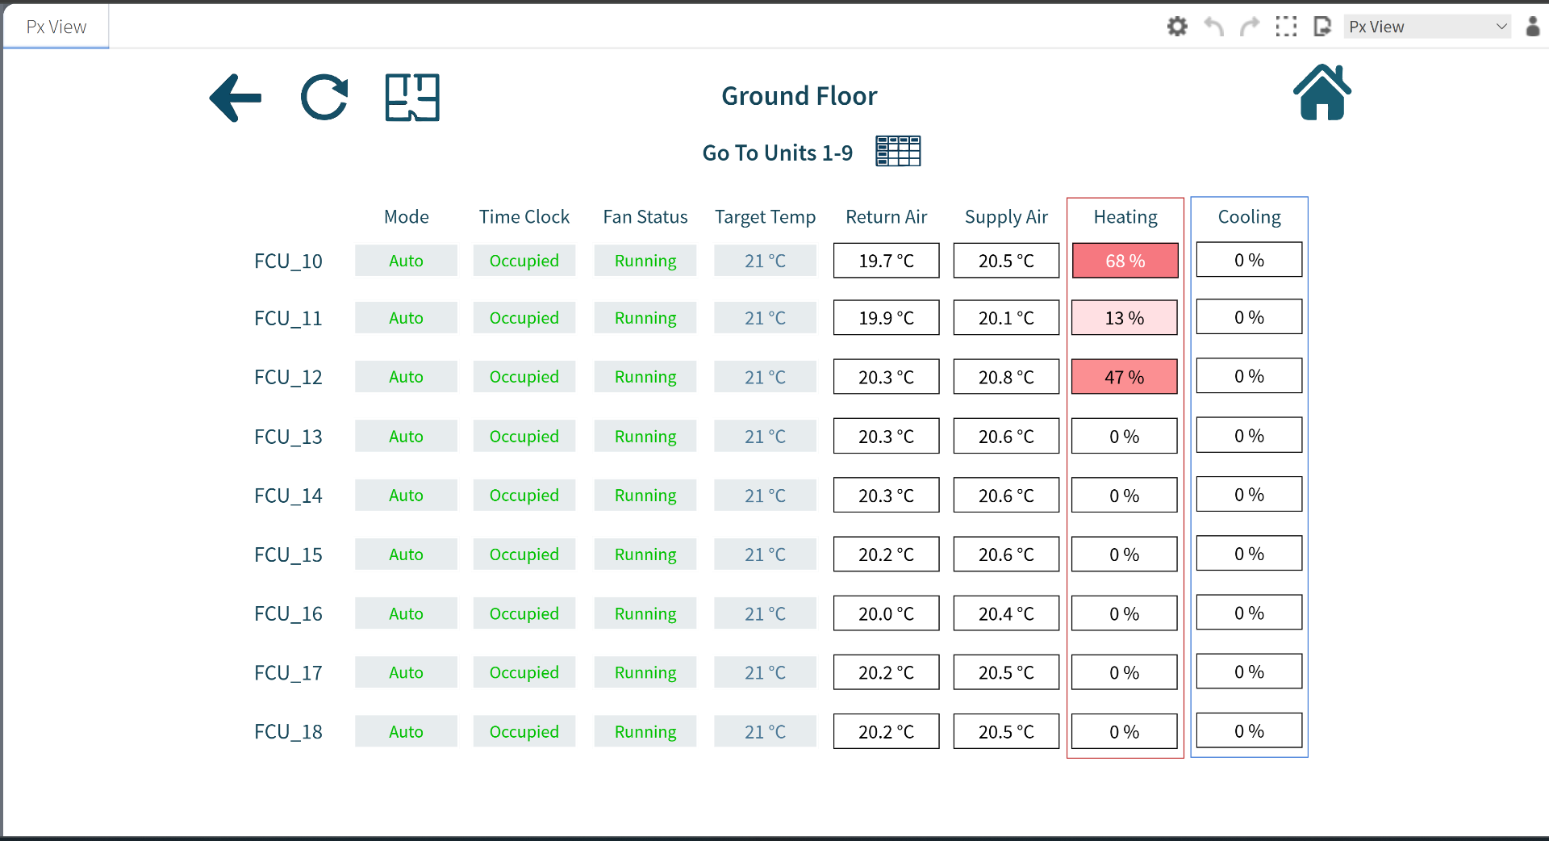Click the FCU_13 heating 0 % value
The image size is (1549, 841).
[1125, 437]
